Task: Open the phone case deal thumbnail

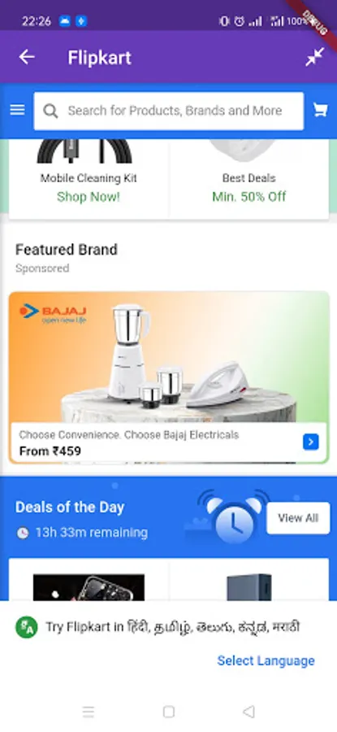Action: pyautogui.click(x=89, y=587)
